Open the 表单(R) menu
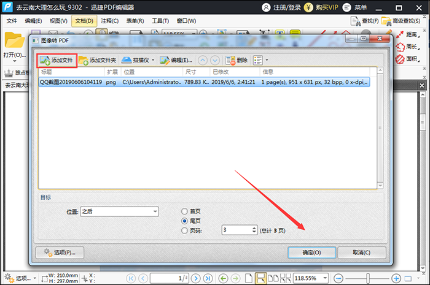430x285 pixels. (x=135, y=21)
